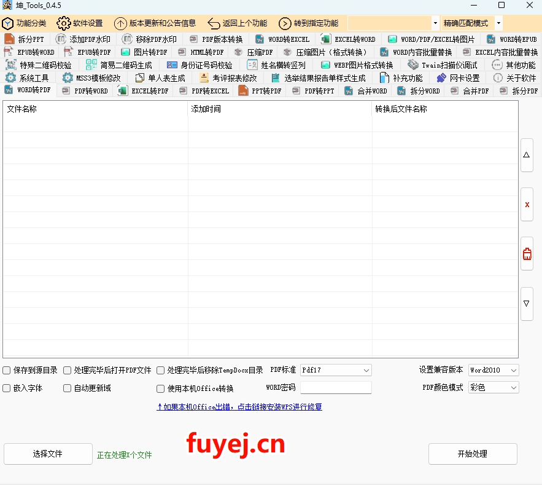Open the 单人表生成 tool
The width and height of the screenshot is (542, 485).
pos(160,78)
